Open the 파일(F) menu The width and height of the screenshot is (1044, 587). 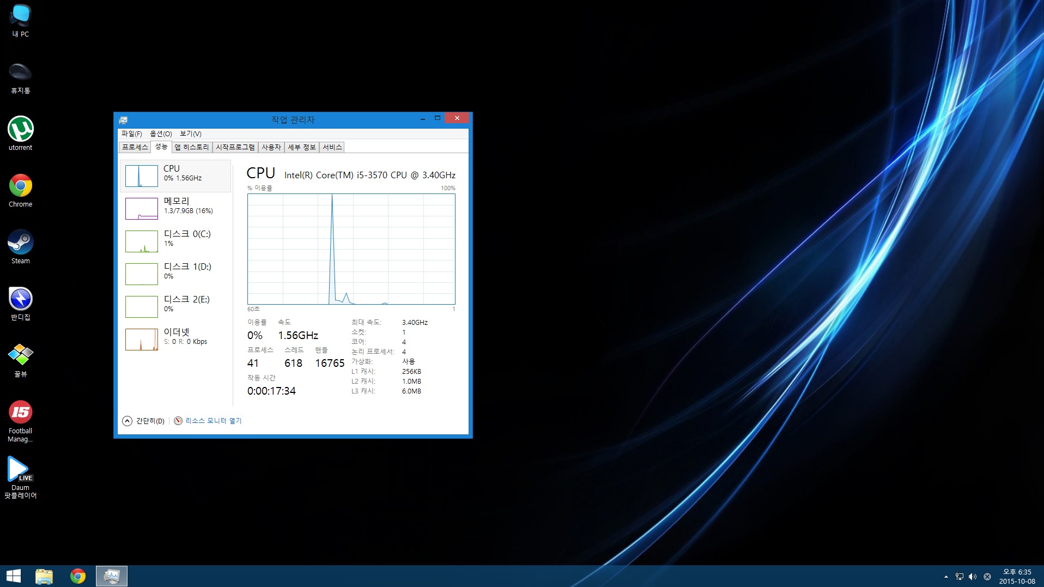pos(131,134)
